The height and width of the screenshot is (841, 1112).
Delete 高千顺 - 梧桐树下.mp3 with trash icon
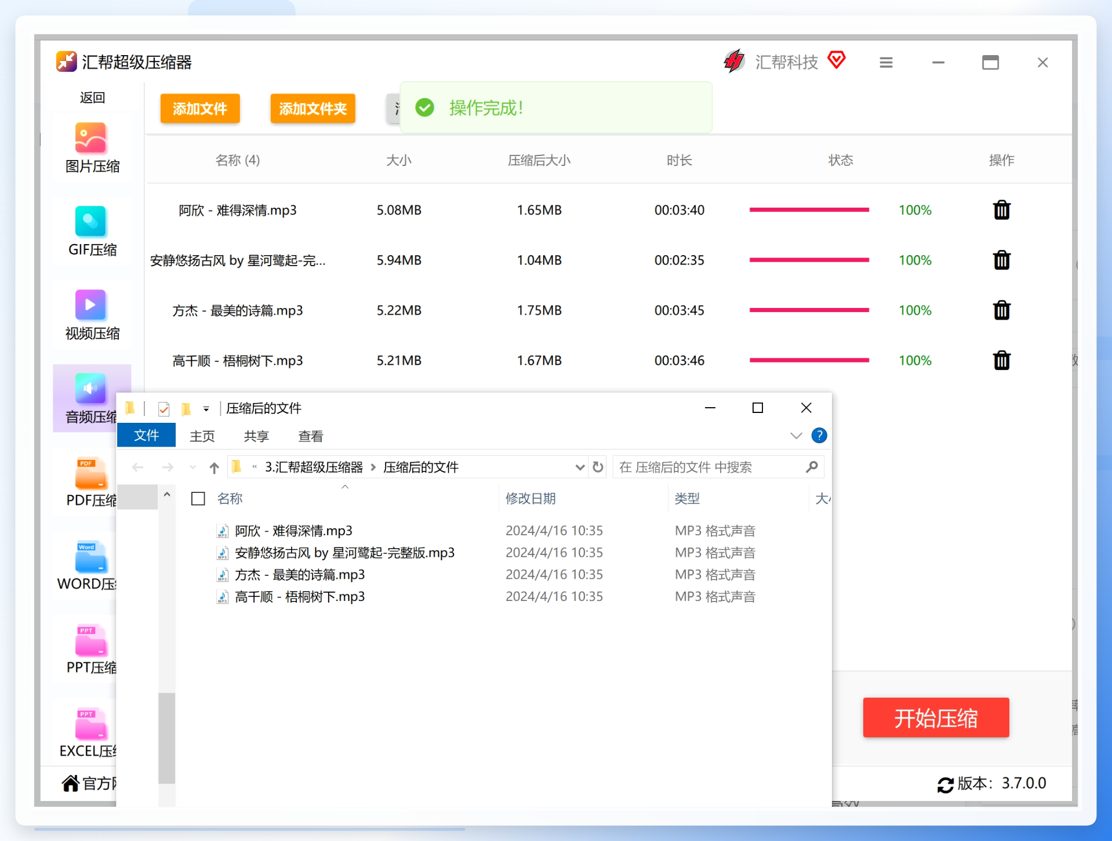1001,360
